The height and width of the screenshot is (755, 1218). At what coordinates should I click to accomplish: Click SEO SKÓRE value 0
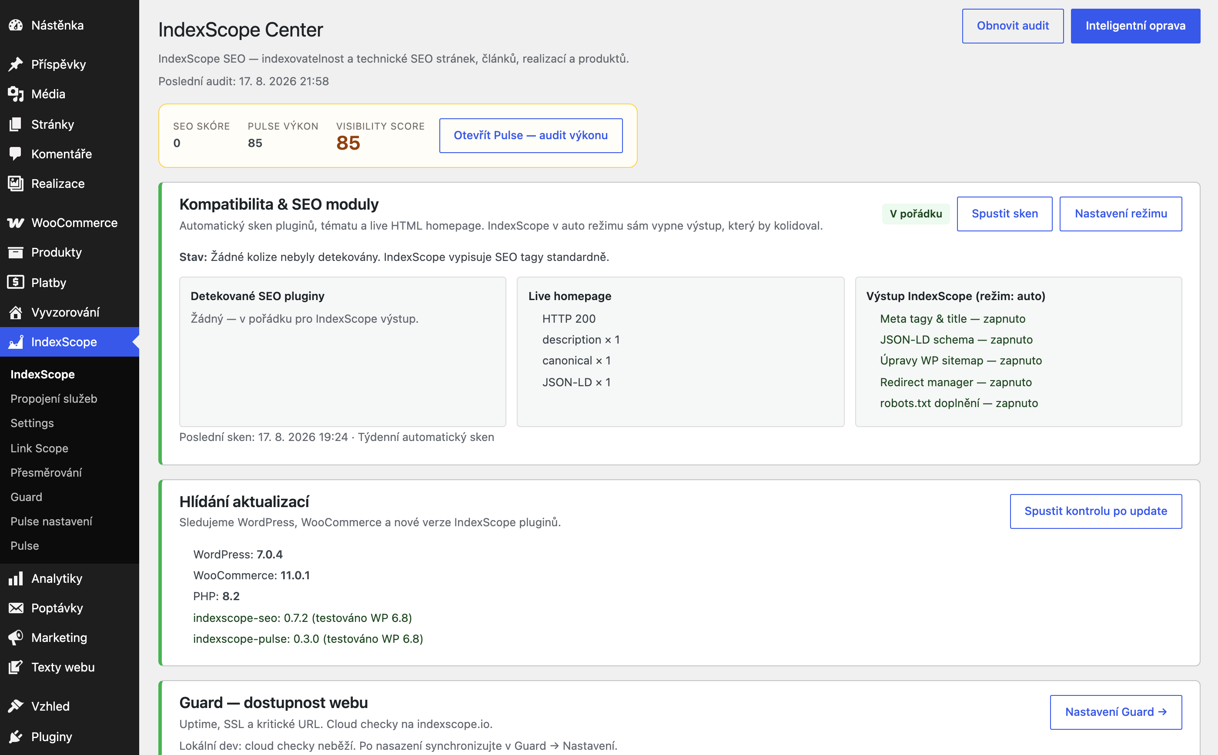click(x=177, y=144)
